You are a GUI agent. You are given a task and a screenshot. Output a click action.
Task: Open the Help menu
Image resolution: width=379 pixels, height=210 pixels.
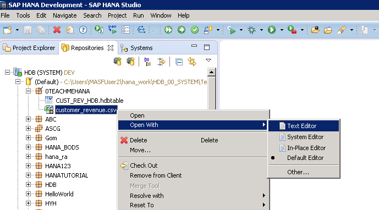coord(184,15)
